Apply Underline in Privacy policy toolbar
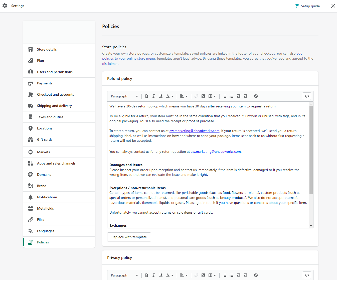337x287 pixels. point(161,275)
